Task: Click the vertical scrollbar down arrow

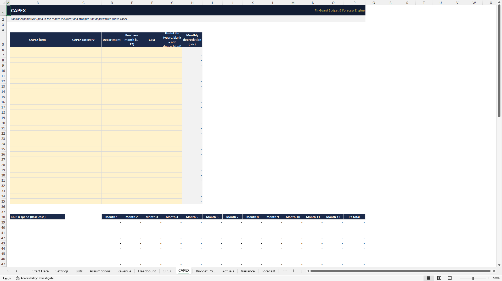Action: coord(499,265)
